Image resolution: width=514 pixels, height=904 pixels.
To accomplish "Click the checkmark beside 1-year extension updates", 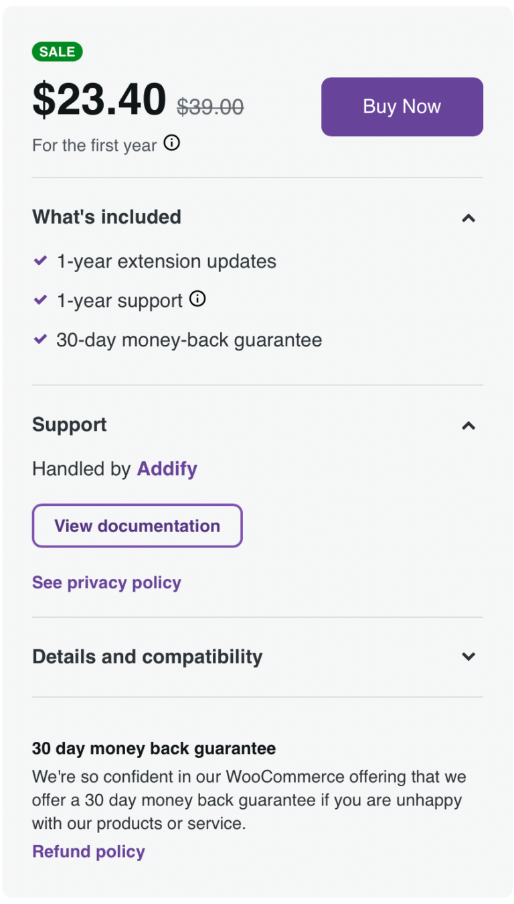I will (x=40, y=261).
